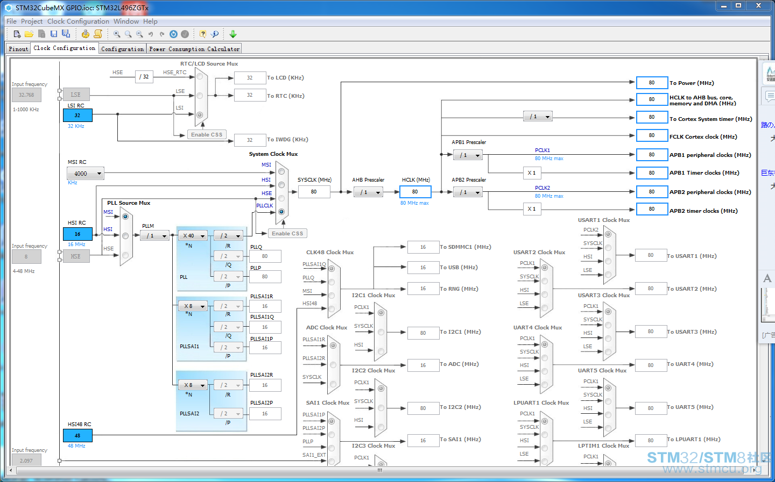
Task: Open the Project menu
Action: coord(32,21)
